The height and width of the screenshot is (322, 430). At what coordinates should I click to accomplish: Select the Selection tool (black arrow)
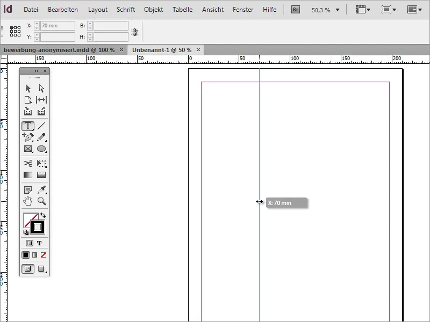click(x=28, y=89)
